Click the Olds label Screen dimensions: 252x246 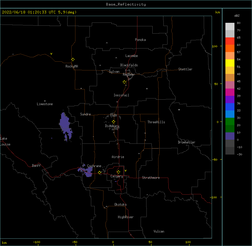pos(113,115)
